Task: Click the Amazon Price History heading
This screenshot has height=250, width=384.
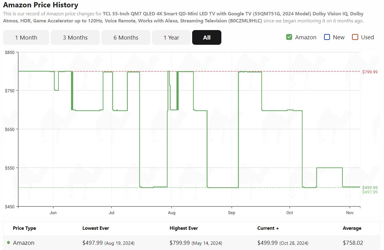Action: coord(41,5)
